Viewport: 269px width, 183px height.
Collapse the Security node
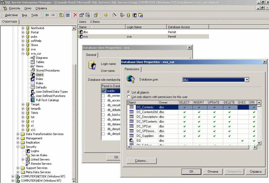(18, 147)
